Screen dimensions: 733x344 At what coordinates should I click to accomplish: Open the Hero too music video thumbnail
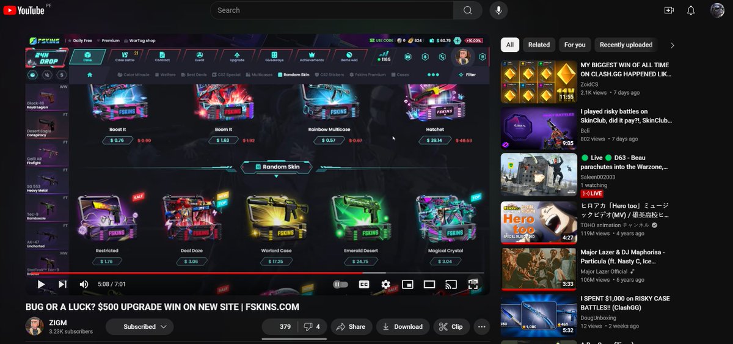pos(539,222)
